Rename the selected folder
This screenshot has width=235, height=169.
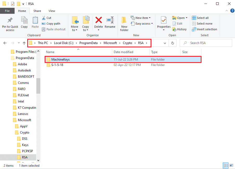coord(110,22)
